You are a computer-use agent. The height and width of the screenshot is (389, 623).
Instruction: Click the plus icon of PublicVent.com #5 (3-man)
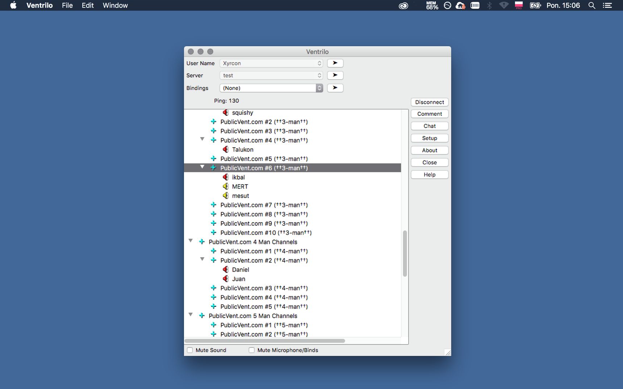click(x=213, y=158)
